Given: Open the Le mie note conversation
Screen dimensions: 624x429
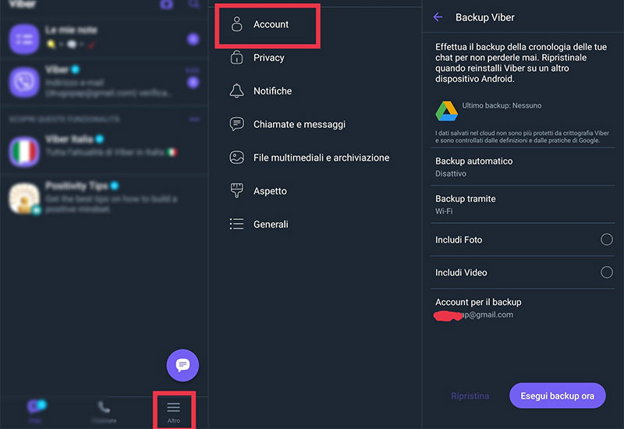Looking at the screenshot, I should pyautogui.click(x=105, y=38).
